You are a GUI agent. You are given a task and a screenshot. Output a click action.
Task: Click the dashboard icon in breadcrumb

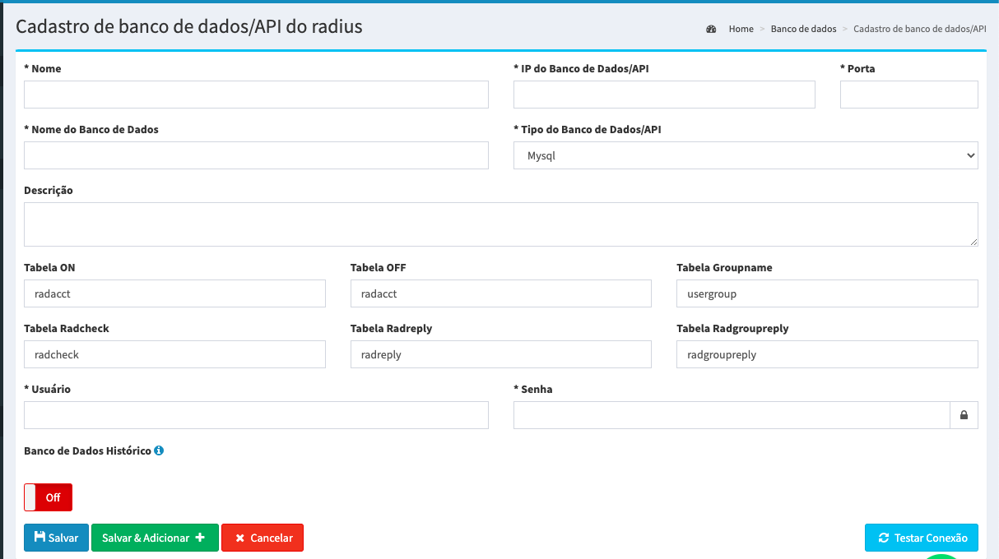click(711, 29)
